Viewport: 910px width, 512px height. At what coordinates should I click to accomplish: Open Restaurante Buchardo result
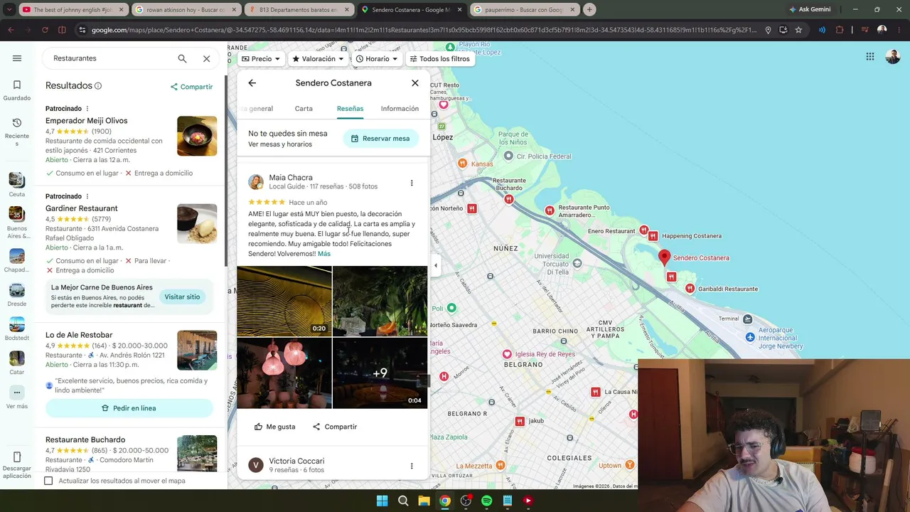pos(85,439)
